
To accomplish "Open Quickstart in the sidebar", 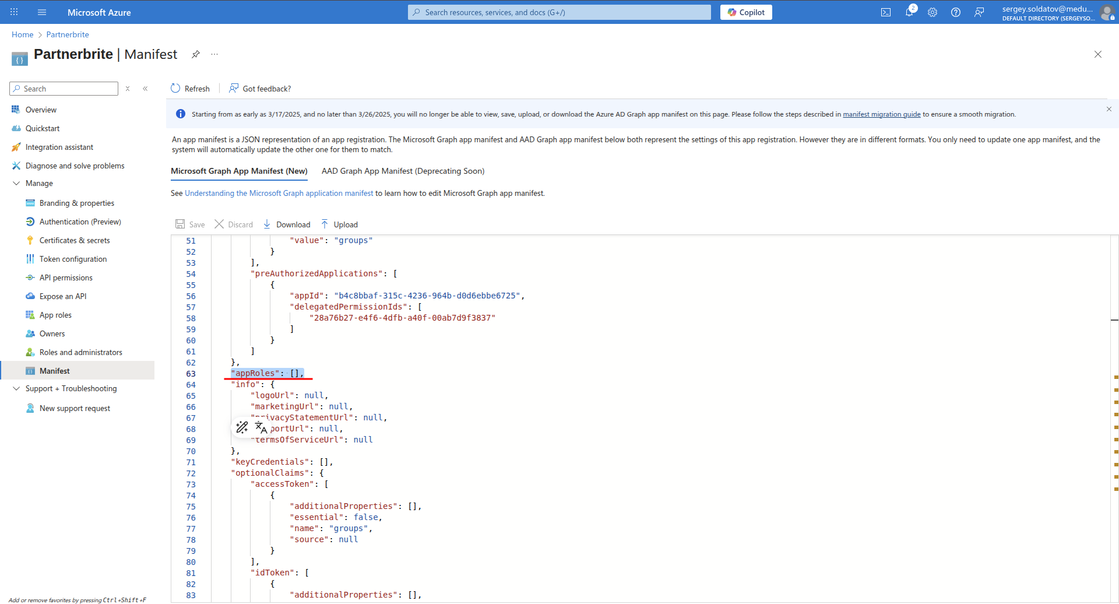I will point(43,128).
